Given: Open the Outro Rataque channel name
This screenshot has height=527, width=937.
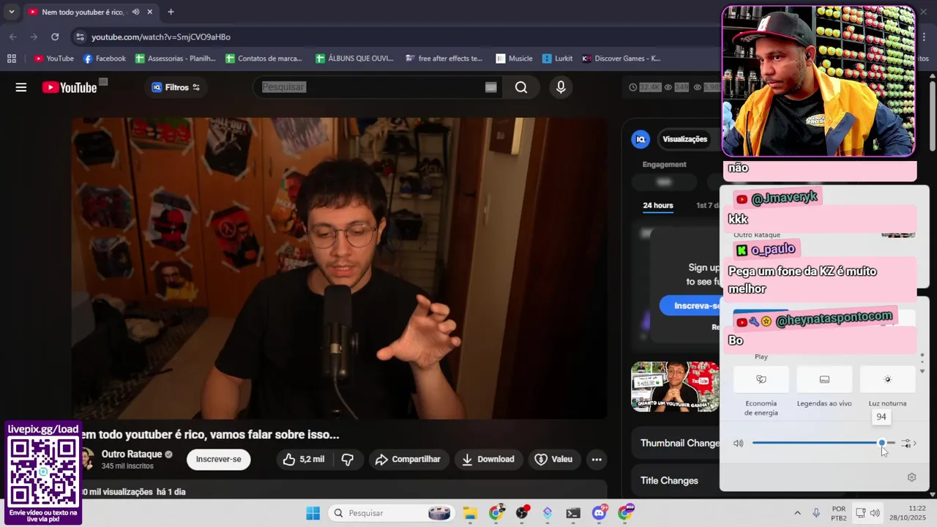Looking at the screenshot, I should point(132,454).
